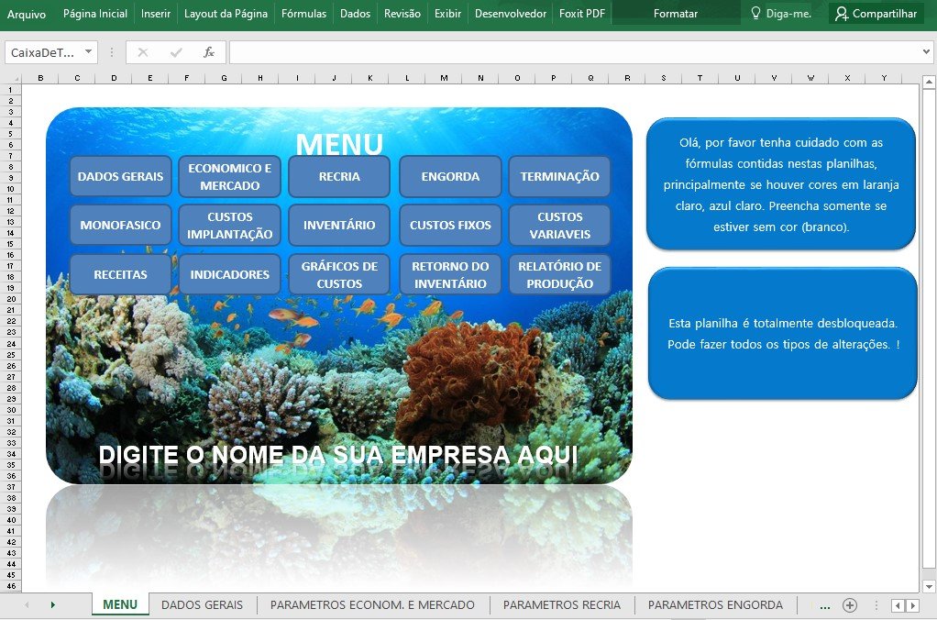Open the Desenvolvedor tab
This screenshot has width=937, height=620.
(x=511, y=13)
